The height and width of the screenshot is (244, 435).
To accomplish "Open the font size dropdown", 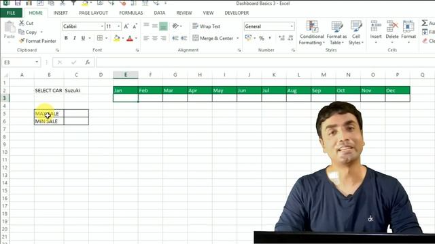I will coord(119,26).
